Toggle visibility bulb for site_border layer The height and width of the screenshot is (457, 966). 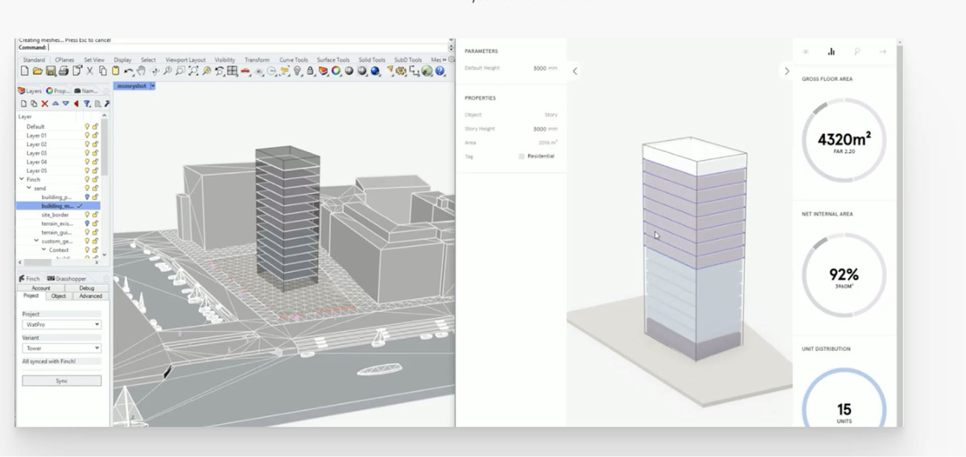(88, 215)
